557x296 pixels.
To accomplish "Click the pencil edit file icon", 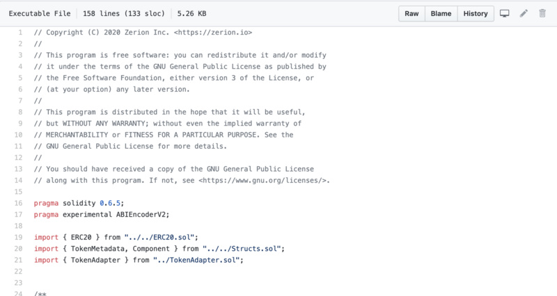I will coord(524,13).
